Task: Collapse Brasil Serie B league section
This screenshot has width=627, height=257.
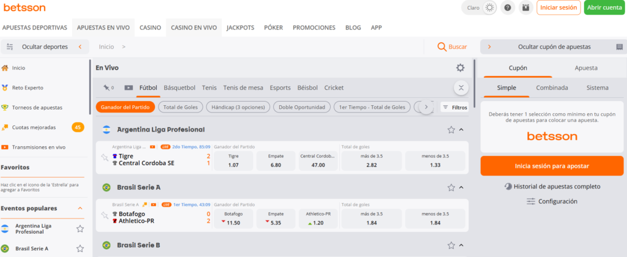Action: coord(461,245)
